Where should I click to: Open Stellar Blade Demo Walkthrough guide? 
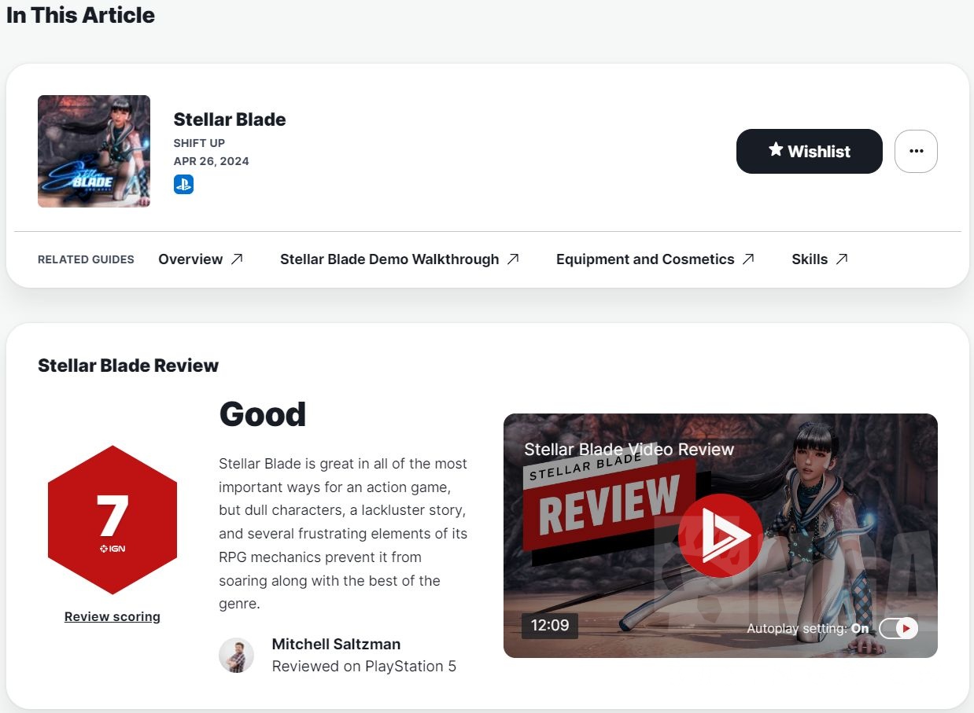pos(389,259)
